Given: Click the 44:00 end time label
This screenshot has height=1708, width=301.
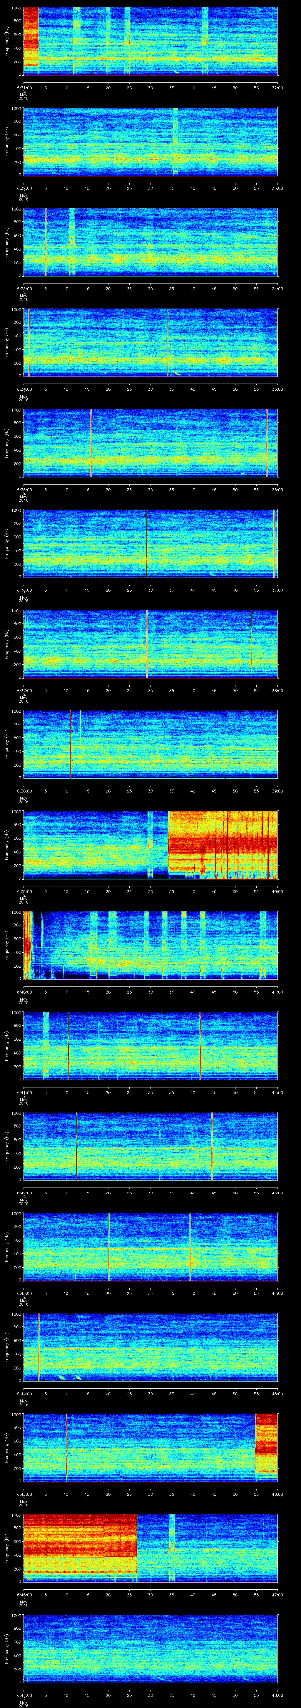Looking at the screenshot, I should click(x=277, y=1293).
